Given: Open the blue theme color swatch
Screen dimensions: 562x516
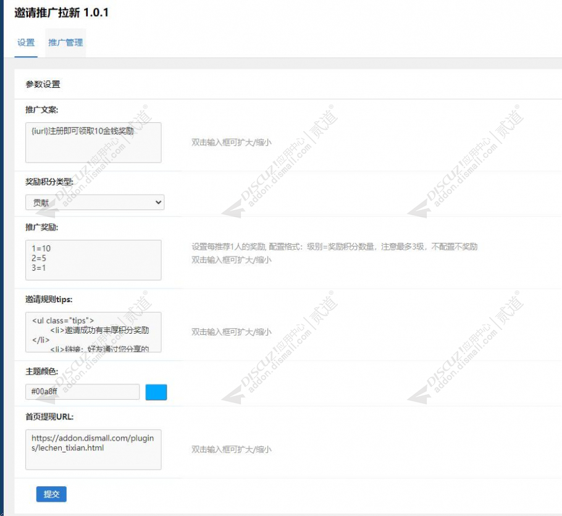Looking at the screenshot, I should pos(156,392).
